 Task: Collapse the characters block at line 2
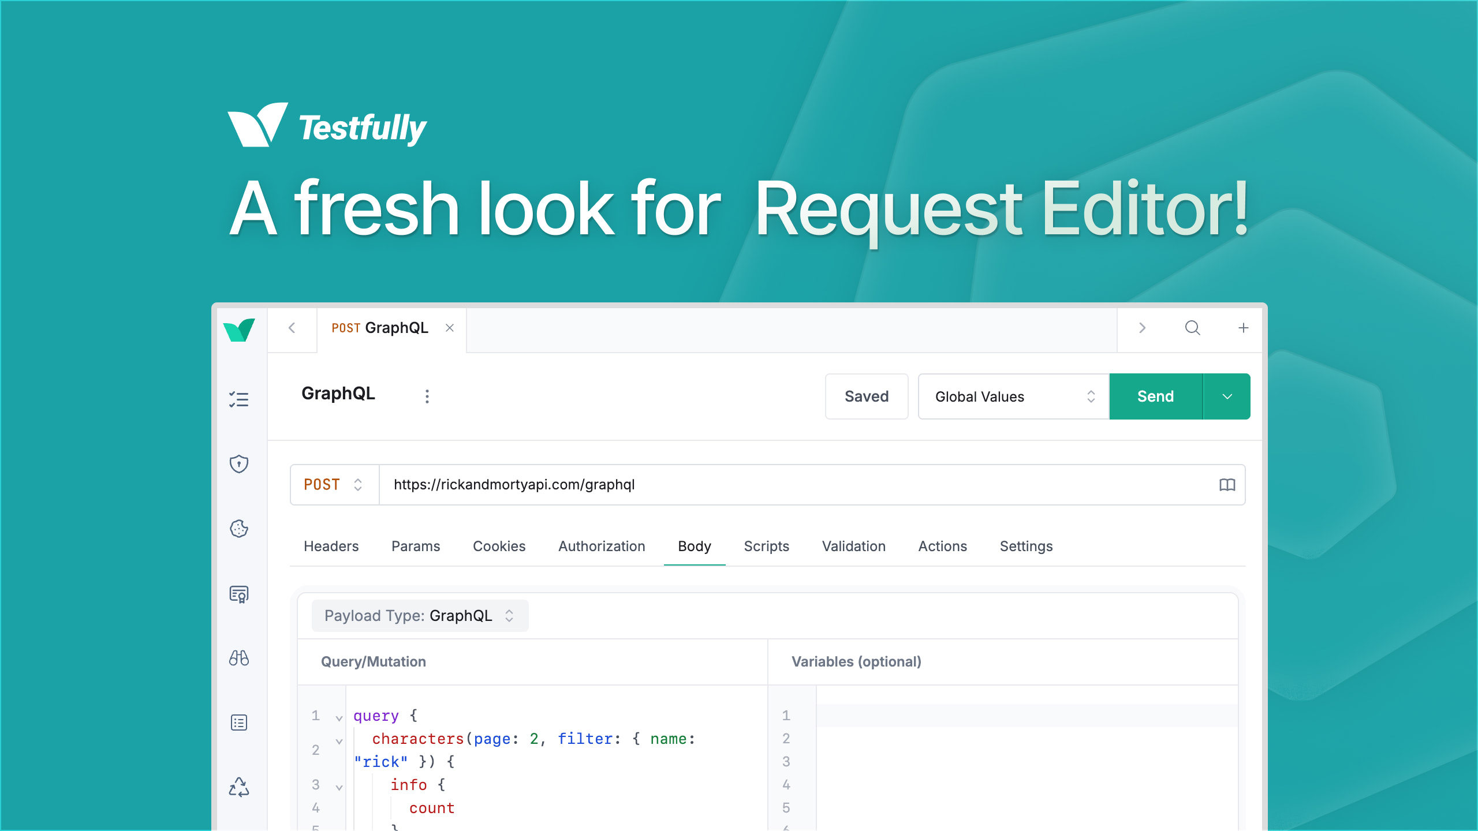pos(339,741)
